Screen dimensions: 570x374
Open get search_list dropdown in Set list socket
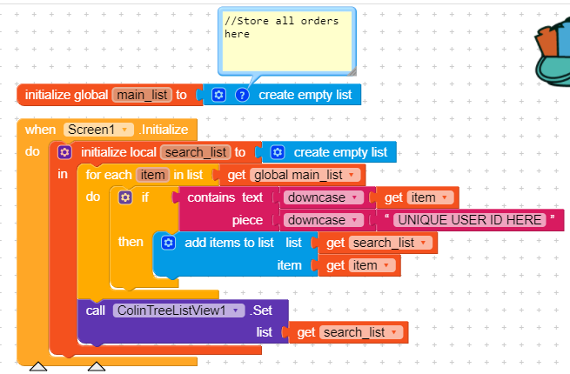393,332
